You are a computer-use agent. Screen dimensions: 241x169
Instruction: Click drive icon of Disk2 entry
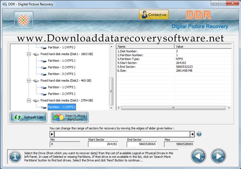(x=36, y=81)
